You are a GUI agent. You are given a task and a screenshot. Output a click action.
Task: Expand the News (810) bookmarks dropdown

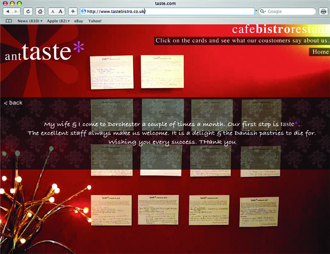pos(30,21)
